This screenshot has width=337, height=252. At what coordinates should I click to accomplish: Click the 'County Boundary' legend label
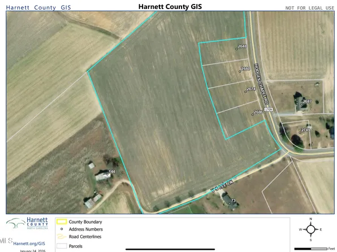tap(85, 221)
